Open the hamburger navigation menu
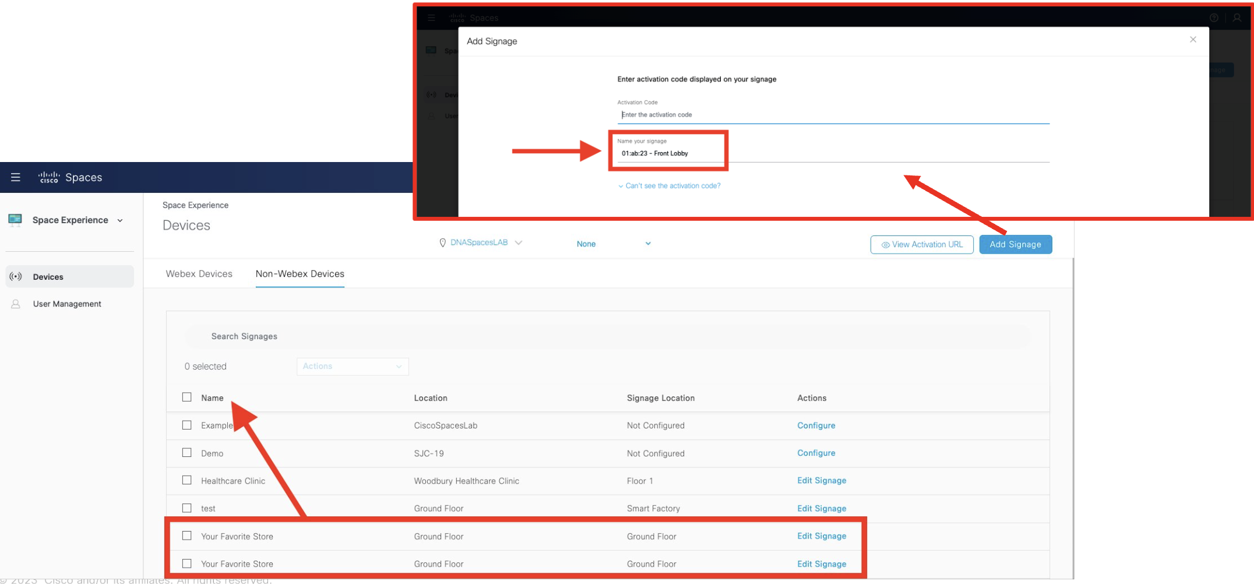1254x584 pixels. 16,177
